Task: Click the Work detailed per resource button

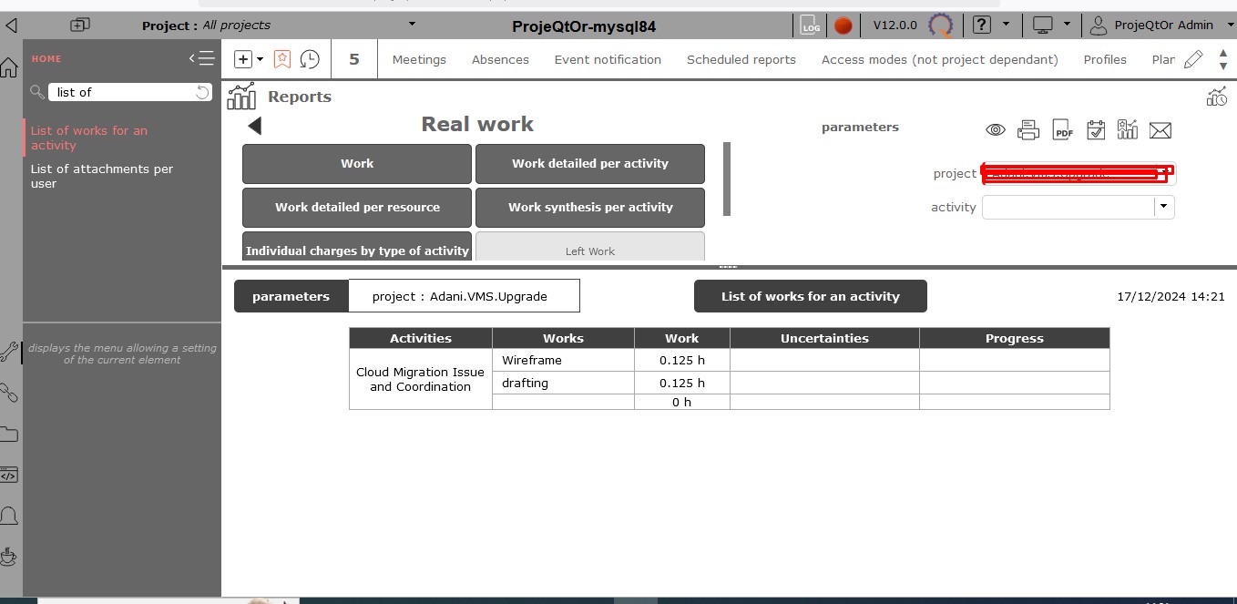Action: [x=357, y=207]
